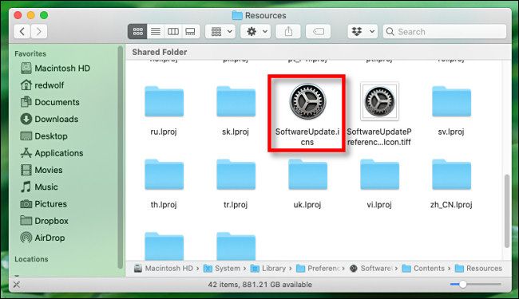Screen dimensions: 519x299
Task: Select the th.lproj folder
Action: [164, 175]
